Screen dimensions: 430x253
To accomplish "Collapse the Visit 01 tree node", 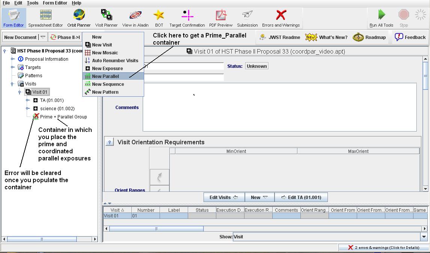I will pos(20,92).
